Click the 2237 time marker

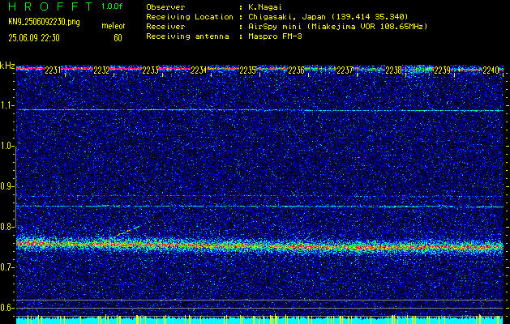coord(345,70)
